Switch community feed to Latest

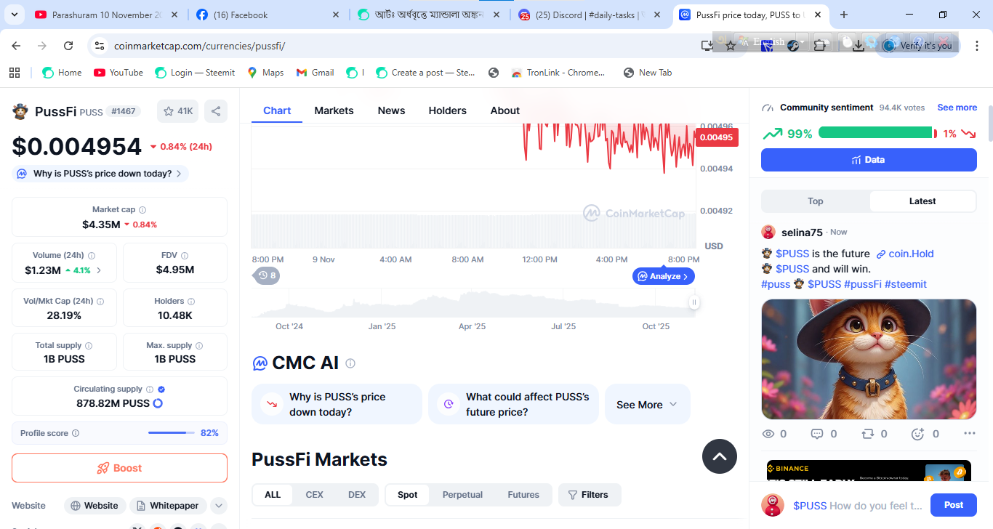click(922, 201)
